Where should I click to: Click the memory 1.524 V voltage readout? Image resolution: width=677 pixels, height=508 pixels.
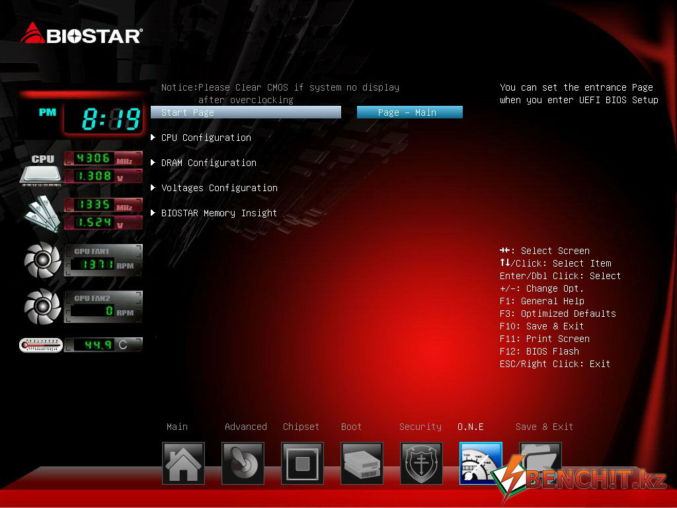point(103,222)
